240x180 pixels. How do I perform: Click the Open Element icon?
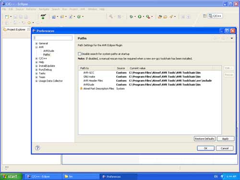(x=160, y=17)
